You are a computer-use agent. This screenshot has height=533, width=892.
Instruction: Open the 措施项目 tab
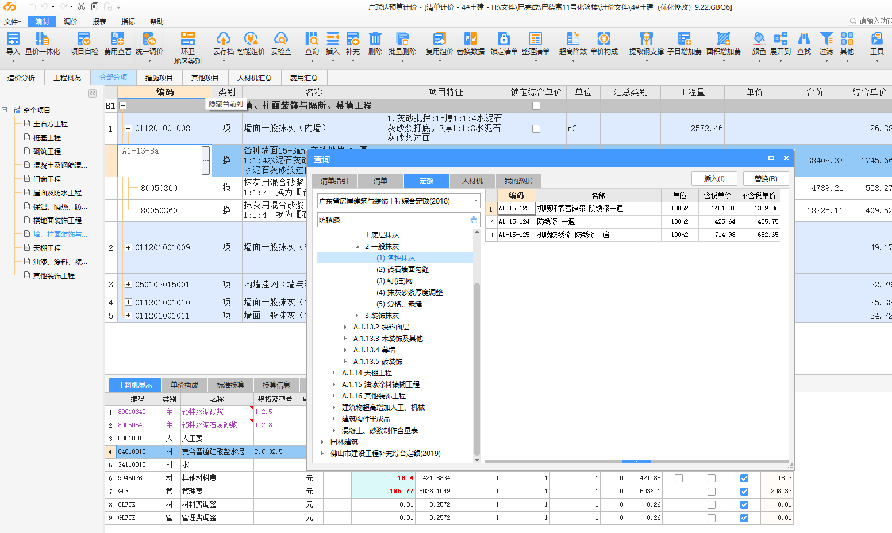(x=159, y=78)
